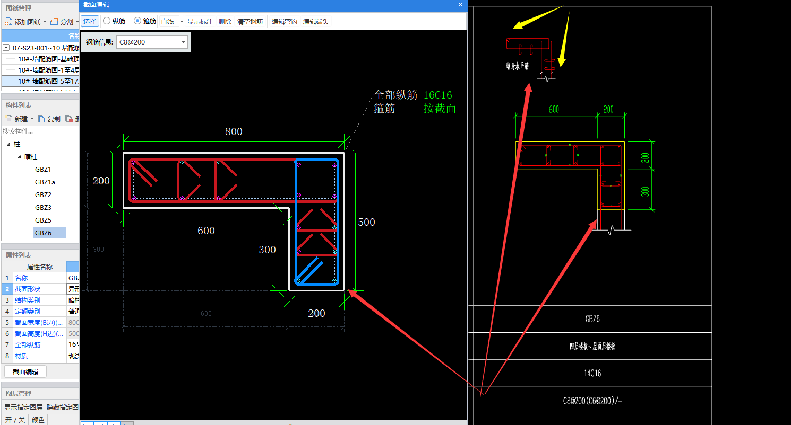Screen dimensions: 791x425
Task: Click the 开 / 关 layer column header
Action: [14, 420]
